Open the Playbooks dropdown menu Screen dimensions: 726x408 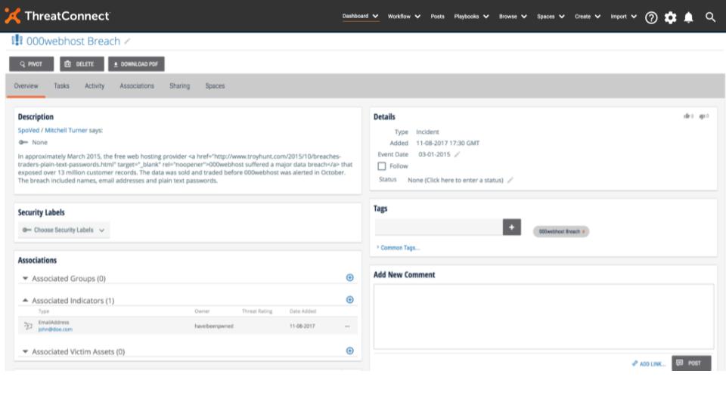tap(471, 16)
